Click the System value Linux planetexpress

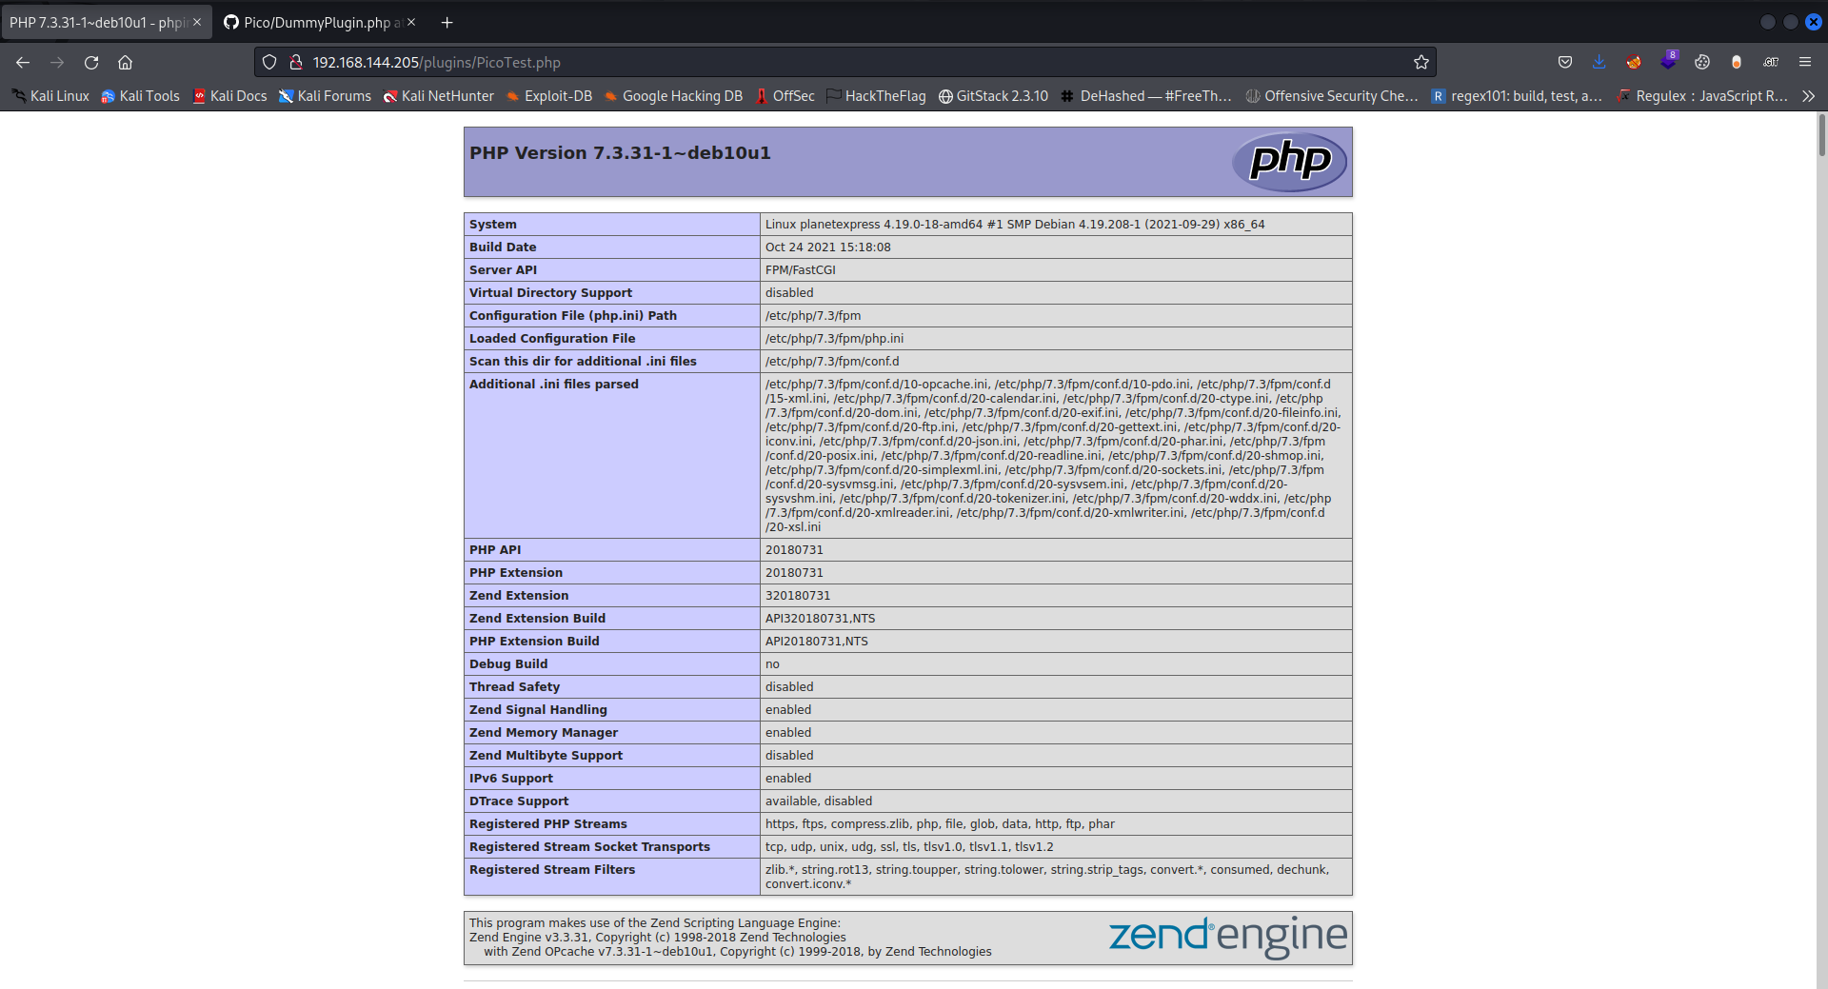tap(1015, 225)
